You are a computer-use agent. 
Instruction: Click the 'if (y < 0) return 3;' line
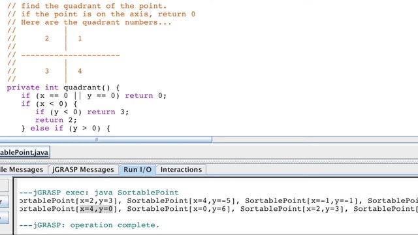click(x=82, y=112)
